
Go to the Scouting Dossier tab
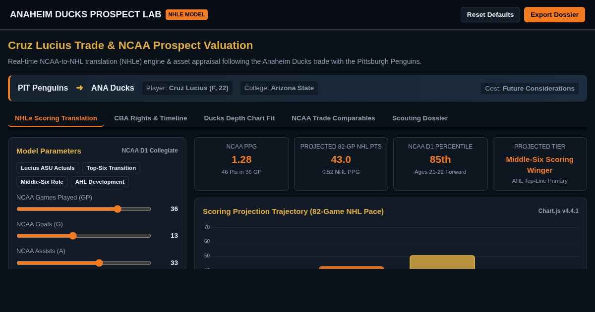(x=420, y=118)
